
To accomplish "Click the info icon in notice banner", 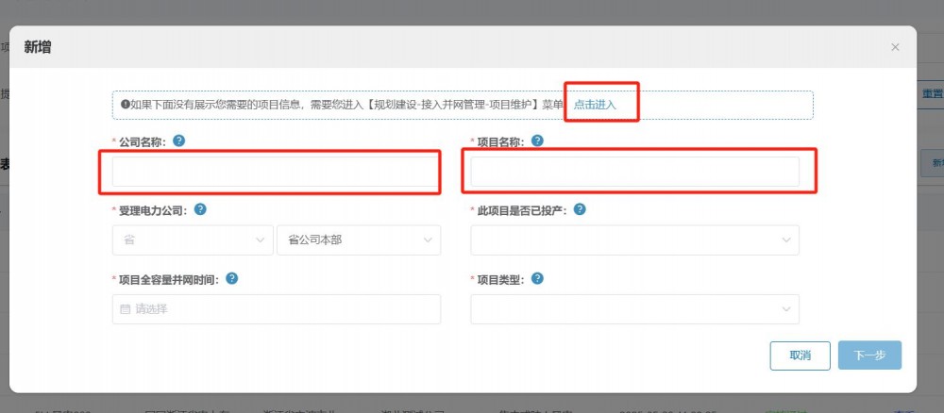I will point(125,105).
